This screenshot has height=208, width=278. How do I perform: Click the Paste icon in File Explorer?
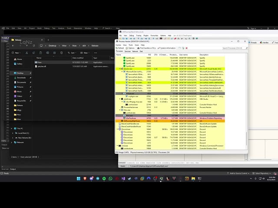[x=40, y=53]
